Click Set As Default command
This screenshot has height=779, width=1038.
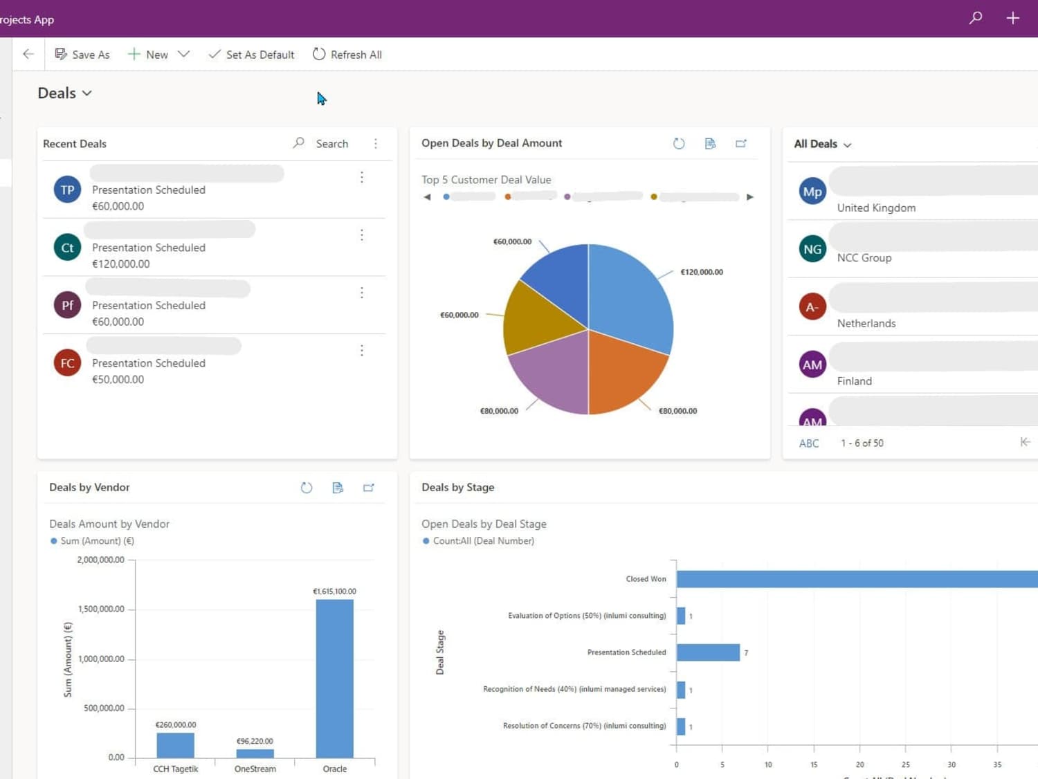252,55
